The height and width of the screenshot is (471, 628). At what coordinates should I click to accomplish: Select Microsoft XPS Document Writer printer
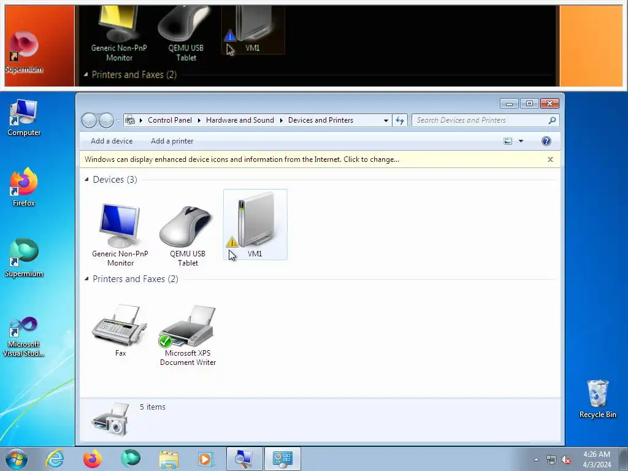pos(188,335)
